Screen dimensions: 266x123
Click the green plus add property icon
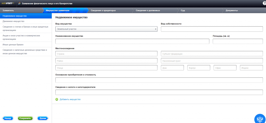coord(57,99)
